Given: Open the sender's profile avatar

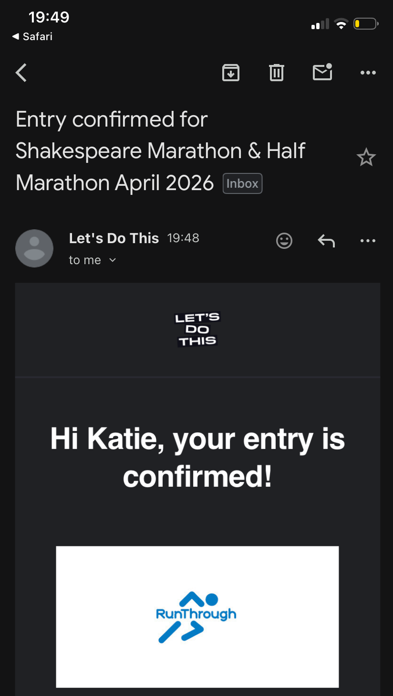Looking at the screenshot, I should click(x=34, y=248).
